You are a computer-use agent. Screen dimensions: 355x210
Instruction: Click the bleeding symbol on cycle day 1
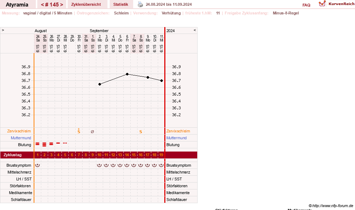click(38, 144)
